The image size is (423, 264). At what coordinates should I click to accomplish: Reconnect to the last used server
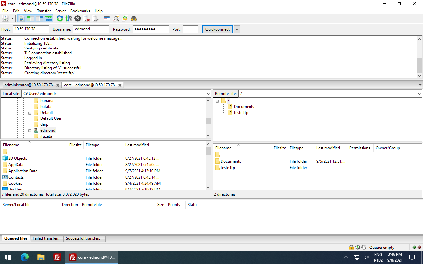96,18
